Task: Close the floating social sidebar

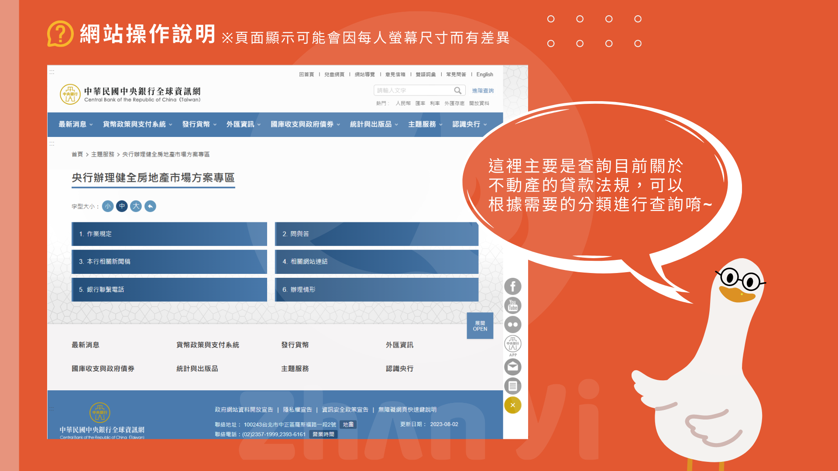Action: 513,405
